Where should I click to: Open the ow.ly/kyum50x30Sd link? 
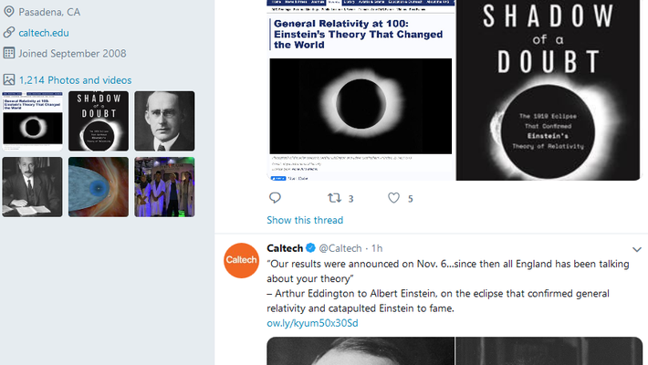312,323
